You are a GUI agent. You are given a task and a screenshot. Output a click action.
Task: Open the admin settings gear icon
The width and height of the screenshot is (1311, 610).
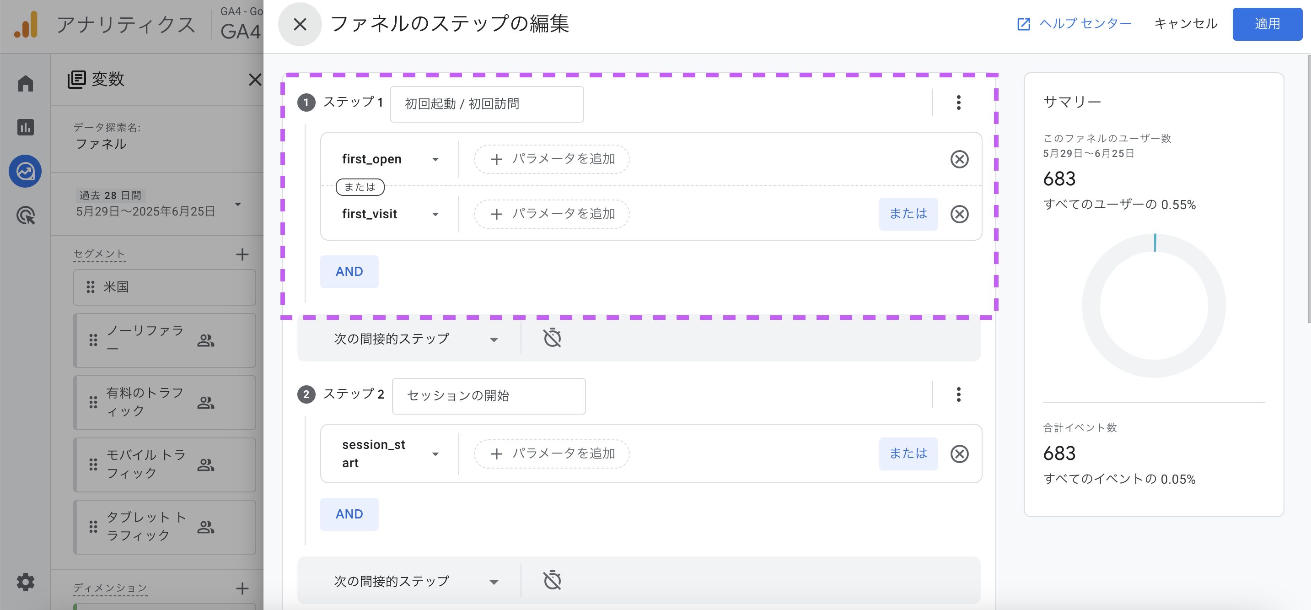point(26,582)
